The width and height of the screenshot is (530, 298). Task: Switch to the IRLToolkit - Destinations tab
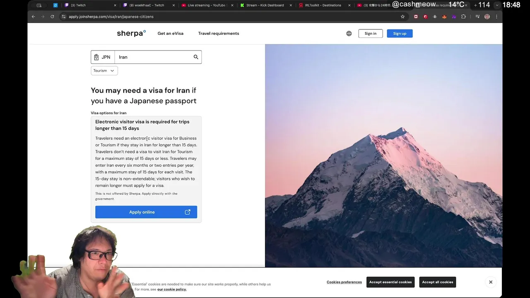pyautogui.click(x=323, y=5)
